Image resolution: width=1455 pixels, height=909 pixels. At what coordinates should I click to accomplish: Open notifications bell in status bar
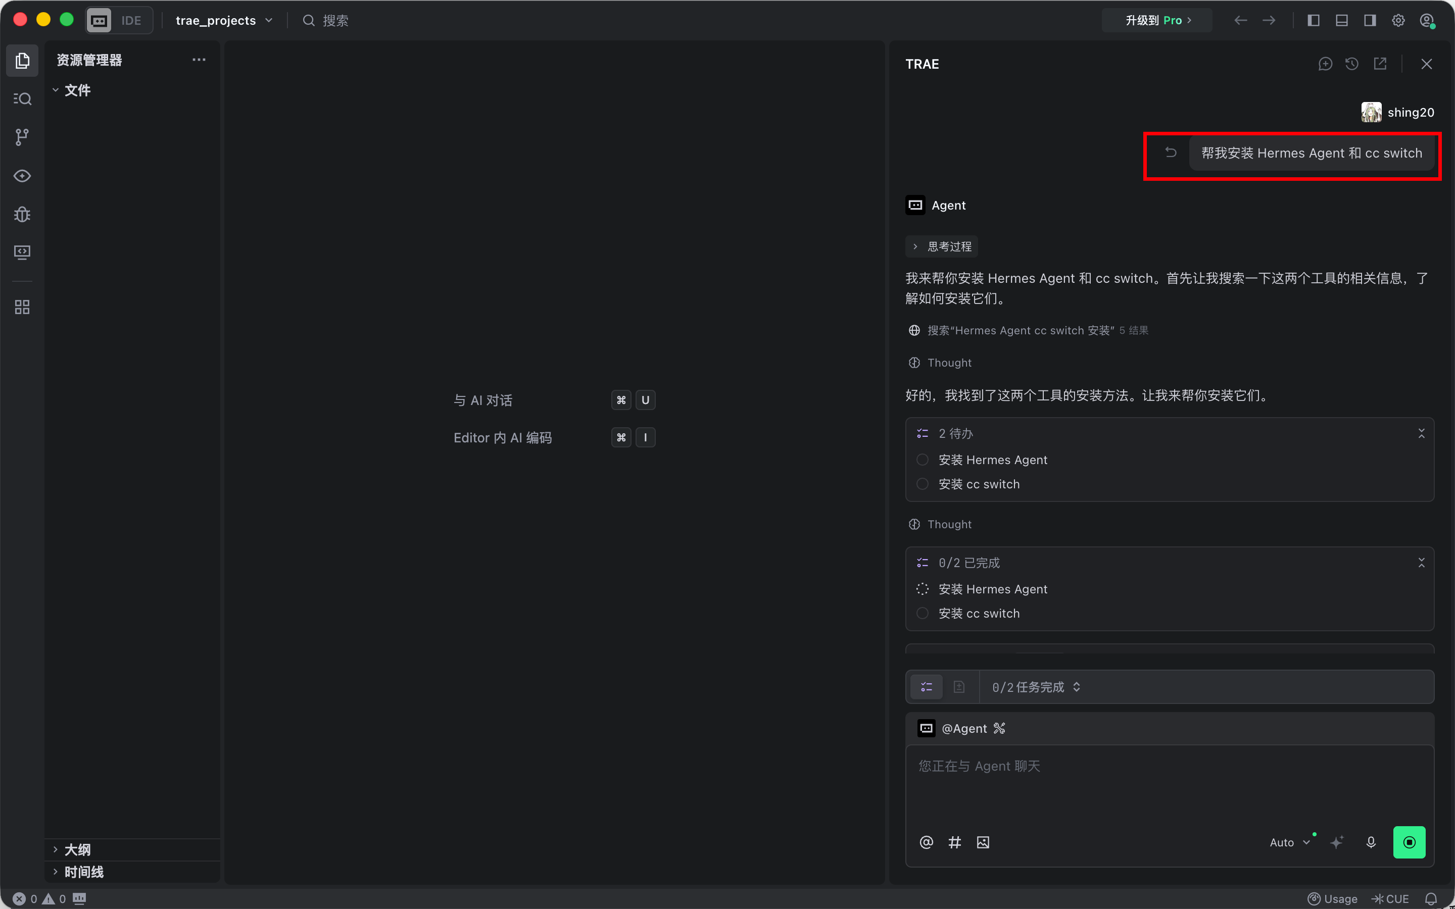[1431, 899]
